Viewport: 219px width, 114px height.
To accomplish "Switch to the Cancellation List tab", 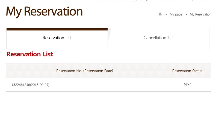I will [159, 38].
